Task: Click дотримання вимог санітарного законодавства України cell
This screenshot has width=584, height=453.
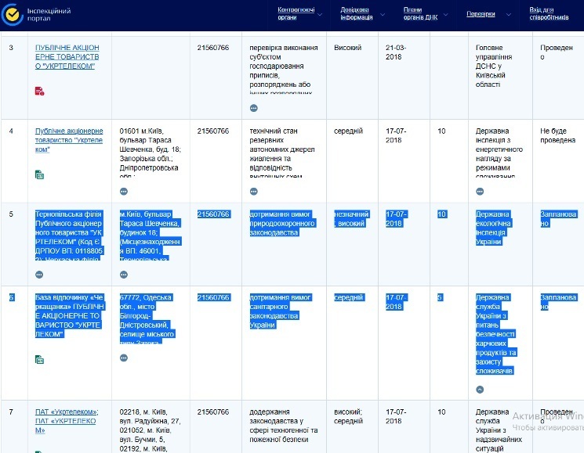Action: 281,311
